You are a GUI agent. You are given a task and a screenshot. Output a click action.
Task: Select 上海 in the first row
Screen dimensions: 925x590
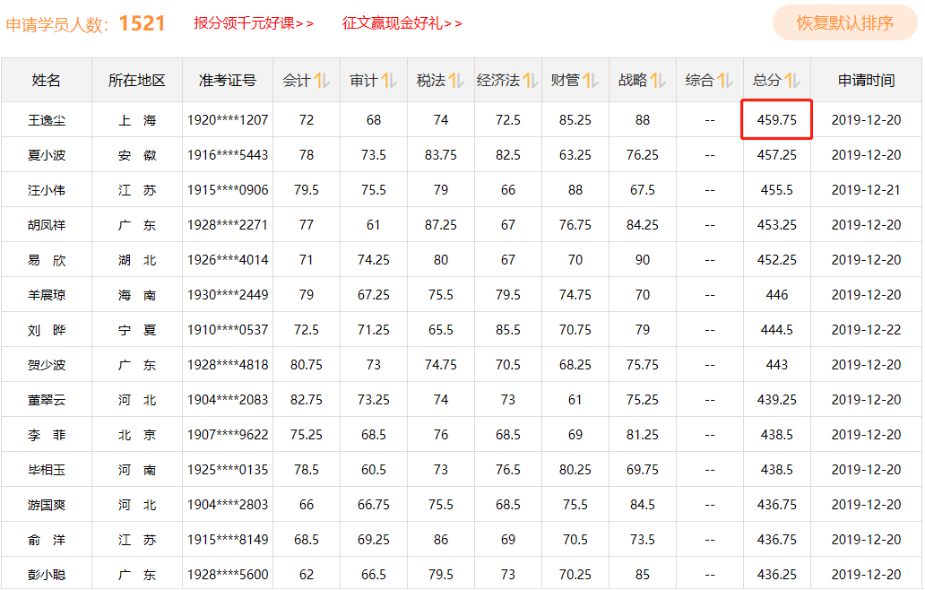coord(135,118)
